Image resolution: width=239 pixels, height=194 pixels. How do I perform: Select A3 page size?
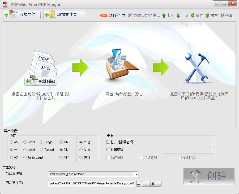click(x=11, y=157)
